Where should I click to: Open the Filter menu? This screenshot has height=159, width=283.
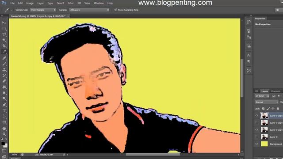point(71,3)
